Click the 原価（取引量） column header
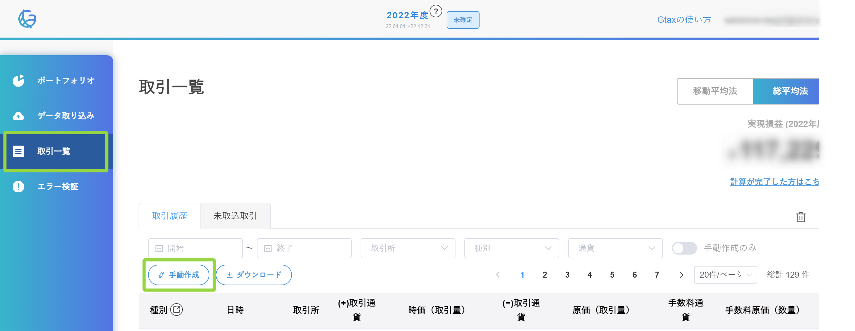 pos(601,310)
